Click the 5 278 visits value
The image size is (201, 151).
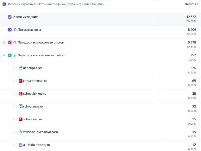192,43
